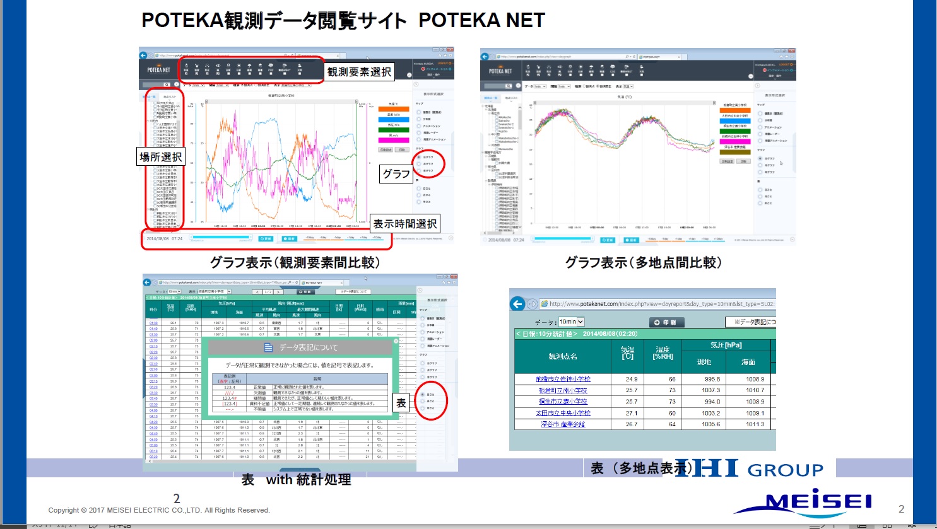Screen dimensions: 937x529
Task: Open 深谷市 産業会館 station link
Action: click(563, 424)
